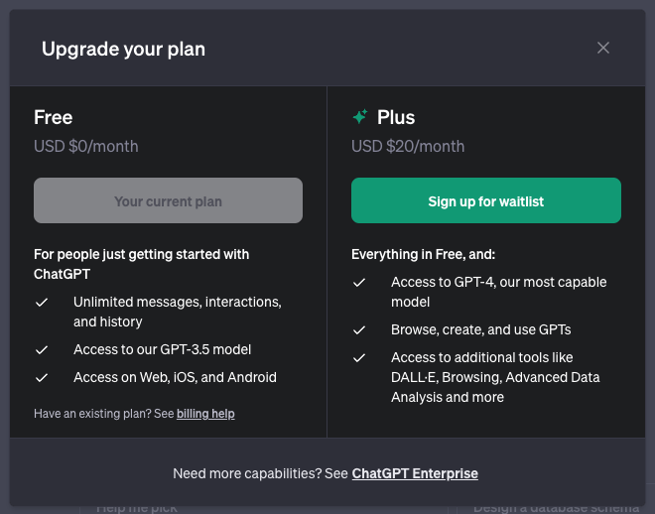Click checkmark beside Access to GPT-4

coord(359,282)
